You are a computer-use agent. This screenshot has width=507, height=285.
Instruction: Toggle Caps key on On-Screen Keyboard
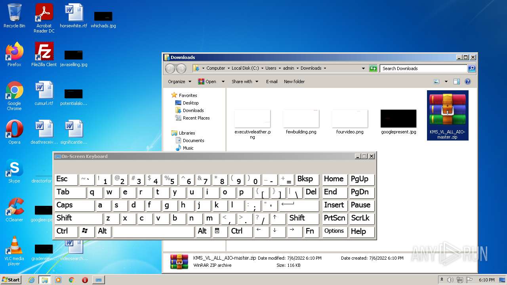(74, 205)
